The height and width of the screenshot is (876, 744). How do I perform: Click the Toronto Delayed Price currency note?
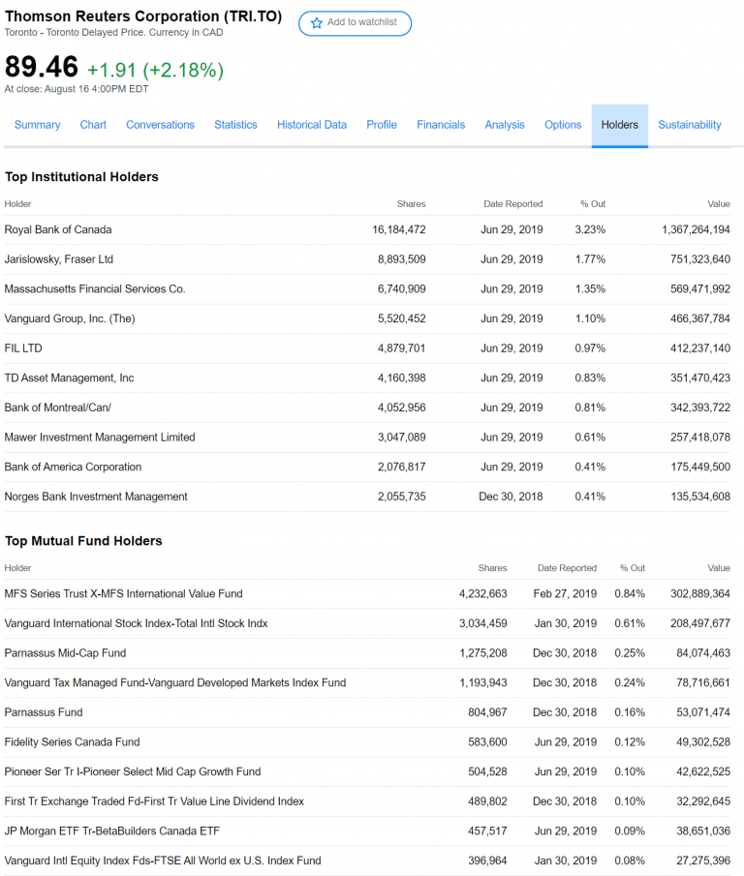pyautogui.click(x=113, y=32)
